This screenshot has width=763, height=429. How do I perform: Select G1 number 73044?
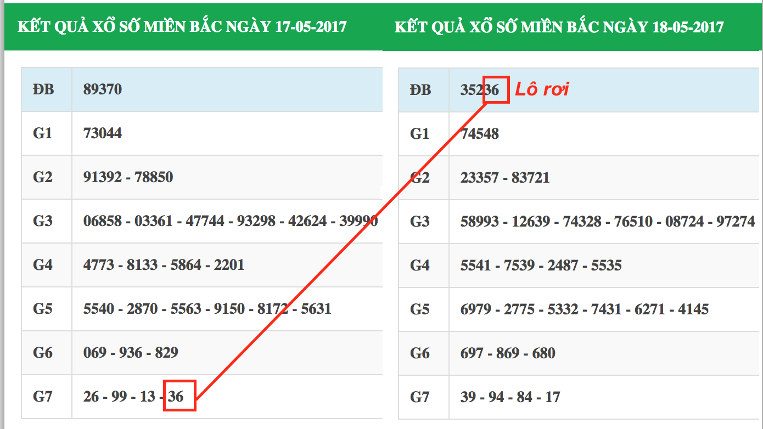[x=103, y=133]
